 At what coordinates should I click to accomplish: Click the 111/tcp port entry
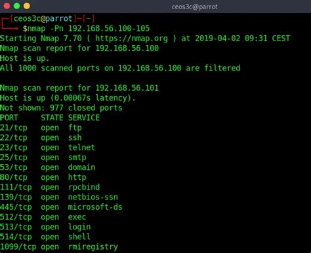click(16, 187)
